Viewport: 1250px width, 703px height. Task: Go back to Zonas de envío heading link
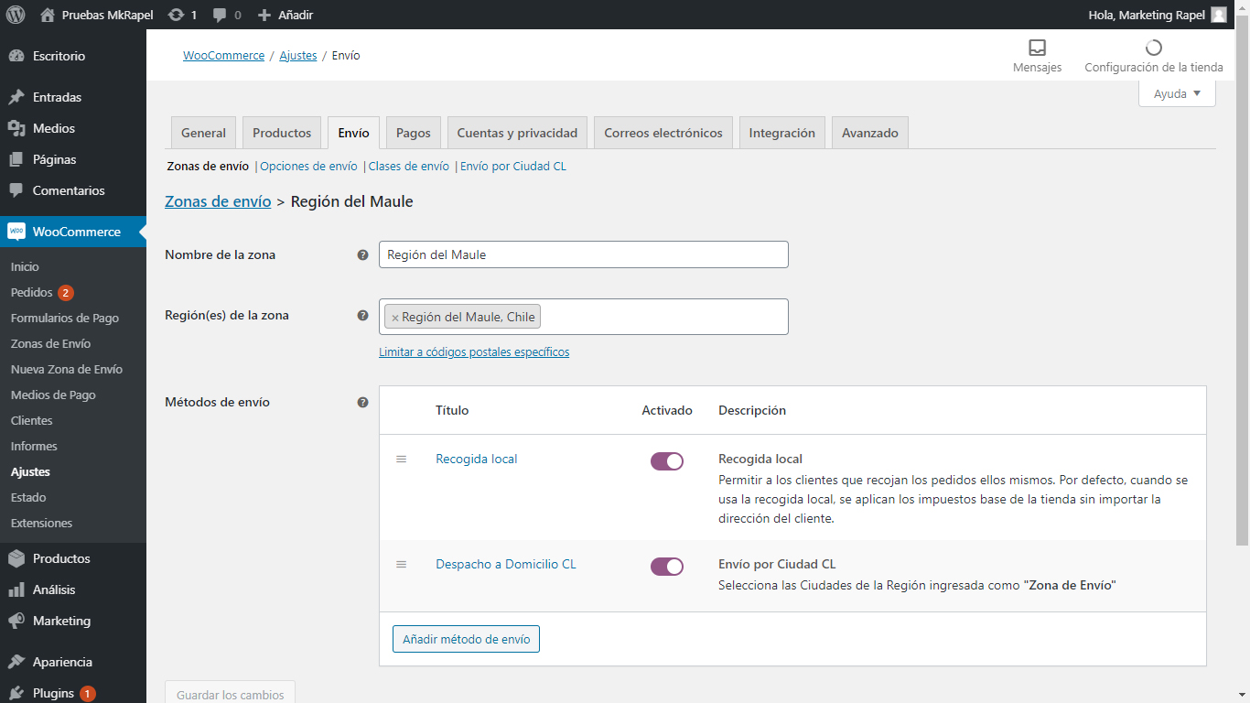point(218,201)
